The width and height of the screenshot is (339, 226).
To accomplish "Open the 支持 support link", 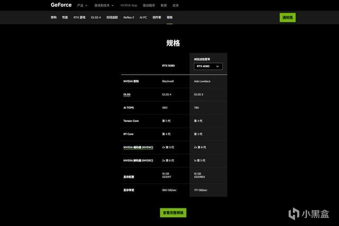I will tap(175, 5).
